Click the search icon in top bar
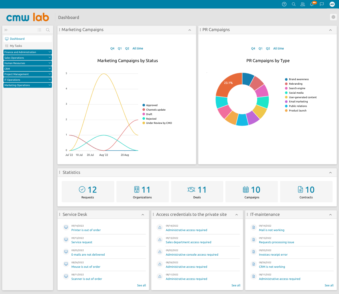The image size is (339, 294). 294,4
